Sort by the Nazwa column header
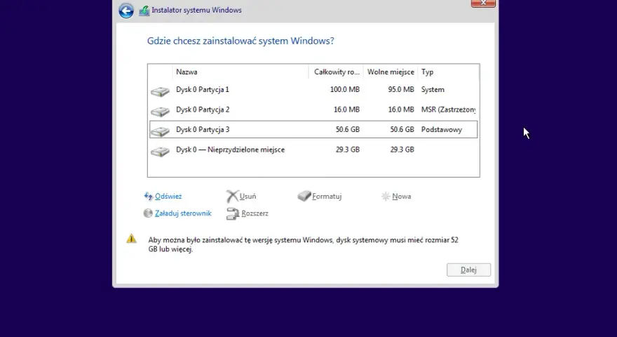The width and height of the screenshot is (617, 337). pos(240,72)
